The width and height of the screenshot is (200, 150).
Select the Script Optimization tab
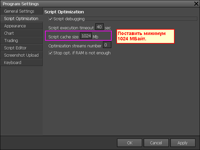click(x=21, y=19)
